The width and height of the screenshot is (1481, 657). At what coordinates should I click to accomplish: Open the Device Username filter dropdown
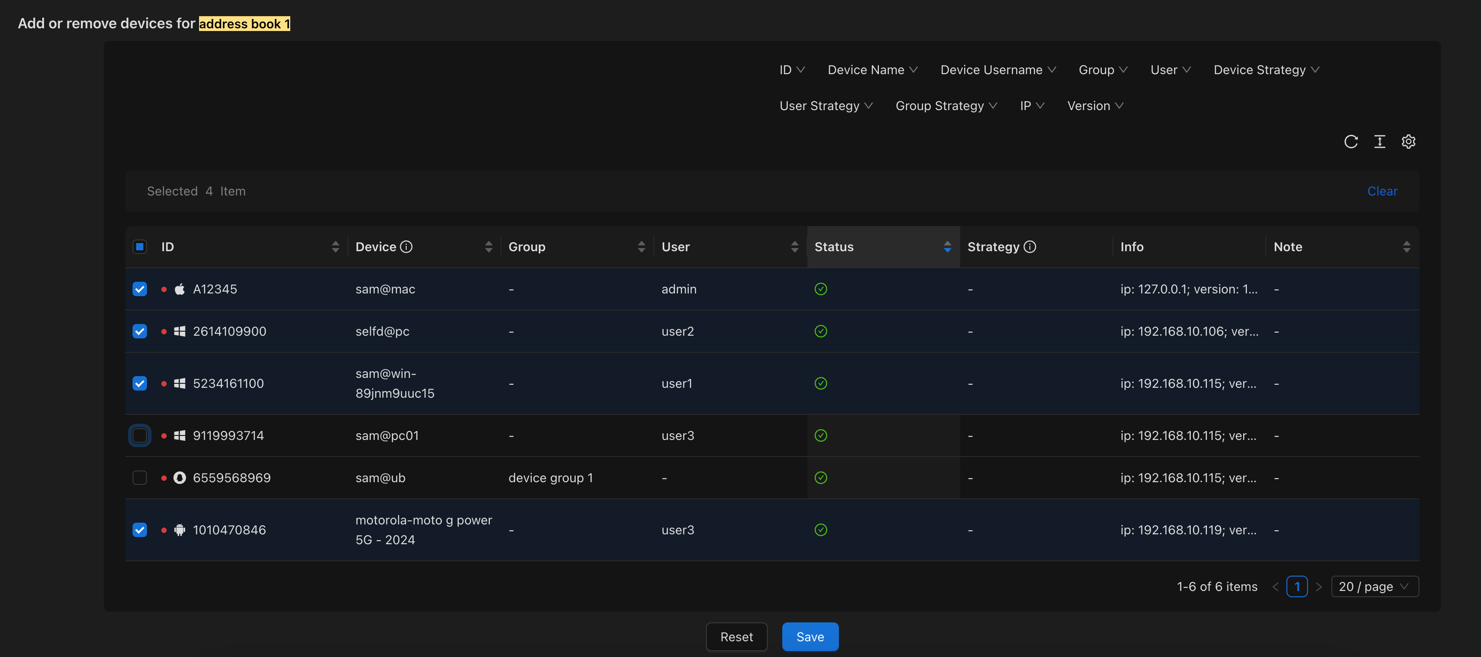tap(998, 70)
